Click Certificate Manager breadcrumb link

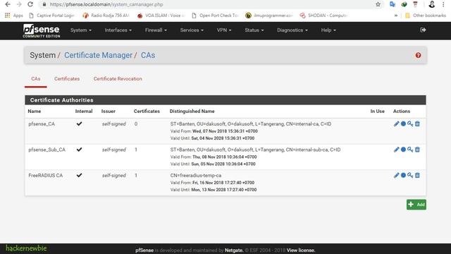[x=98, y=55]
